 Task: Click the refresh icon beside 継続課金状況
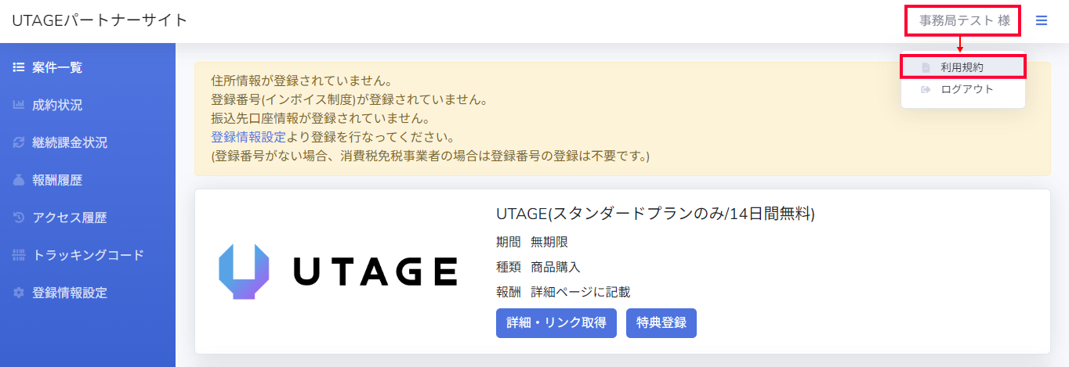click(19, 142)
